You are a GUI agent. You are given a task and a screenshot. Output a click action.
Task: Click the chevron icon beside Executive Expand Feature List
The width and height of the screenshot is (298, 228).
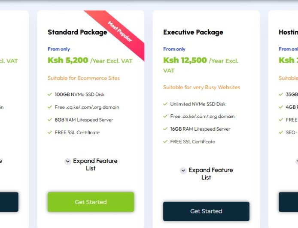pyautogui.click(x=183, y=171)
